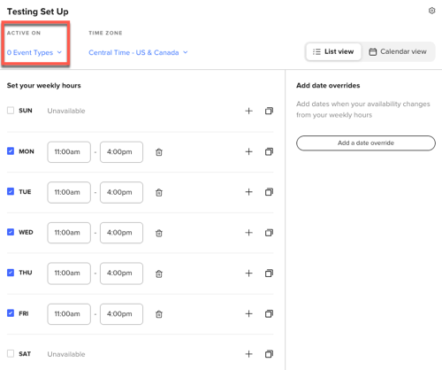The width and height of the screenshot is (442, 370).
Task: Add a new interval for Tuesday
Action: tap(249, 192)
